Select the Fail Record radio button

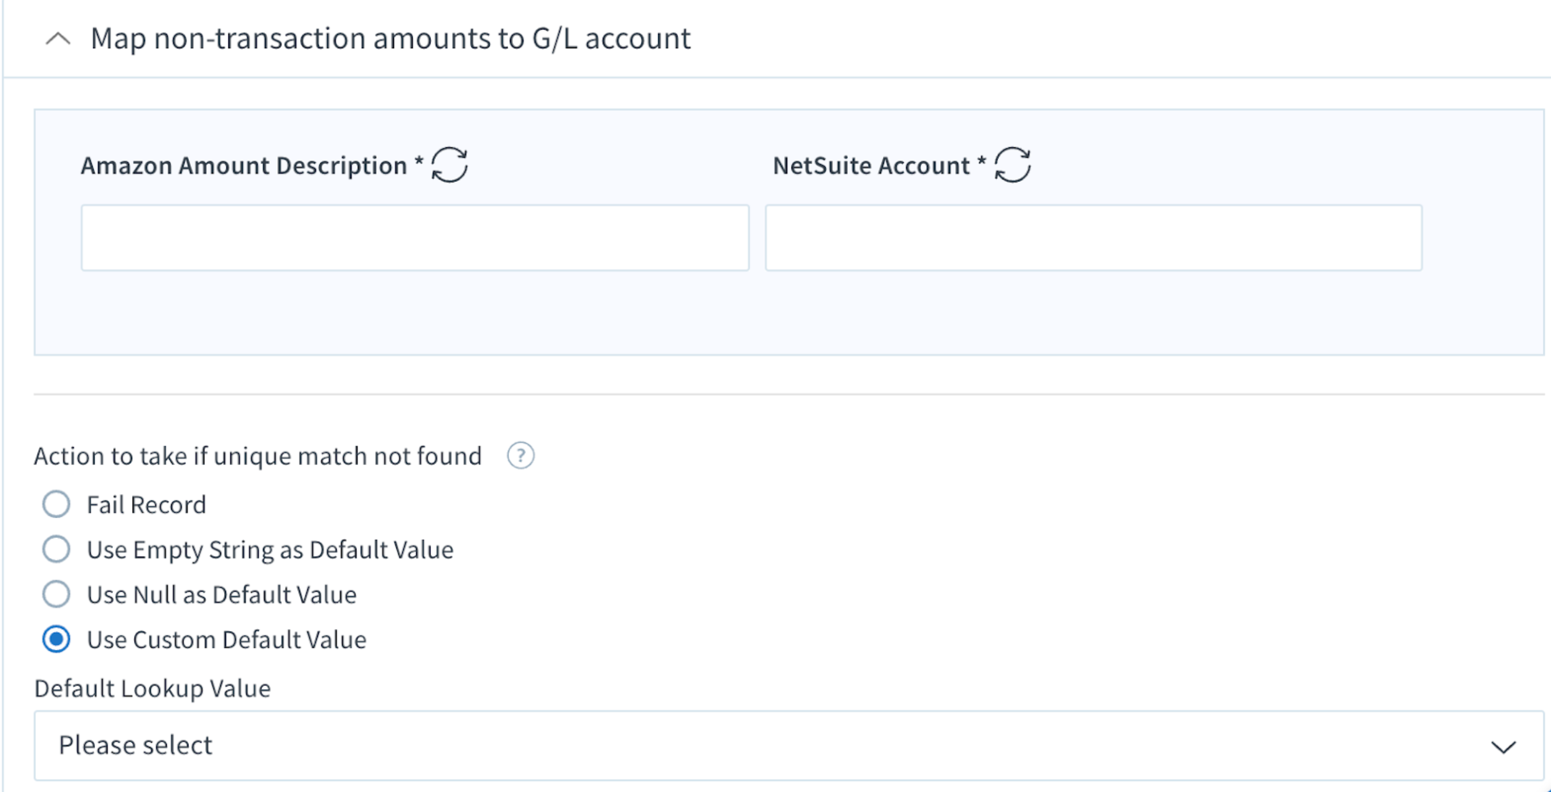point(56,504)
